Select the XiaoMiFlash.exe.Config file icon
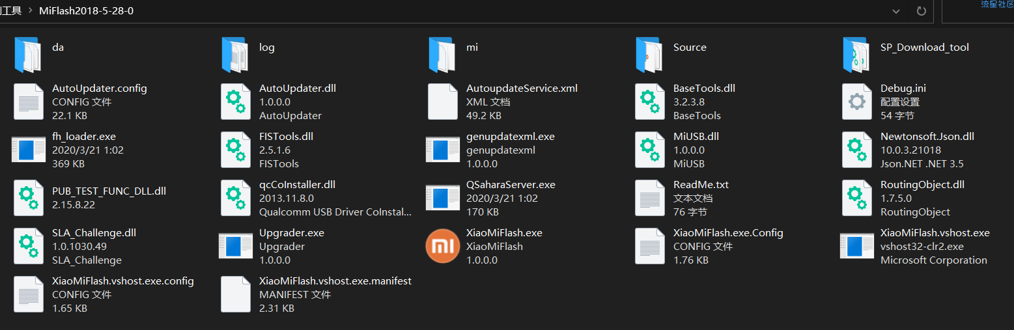Viewport: 1014px width, 330px height. pyautogui.click(x=649, y=246)
